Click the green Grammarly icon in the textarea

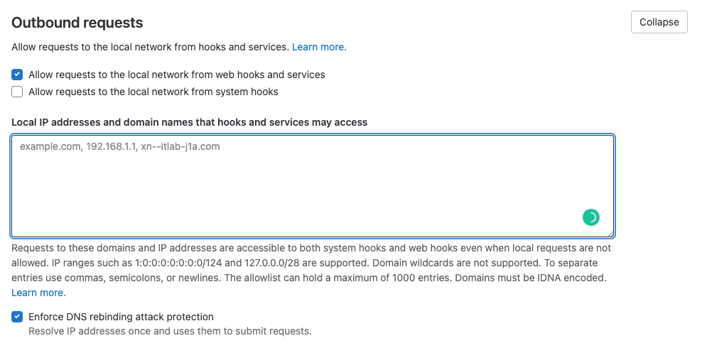point(590,217)
